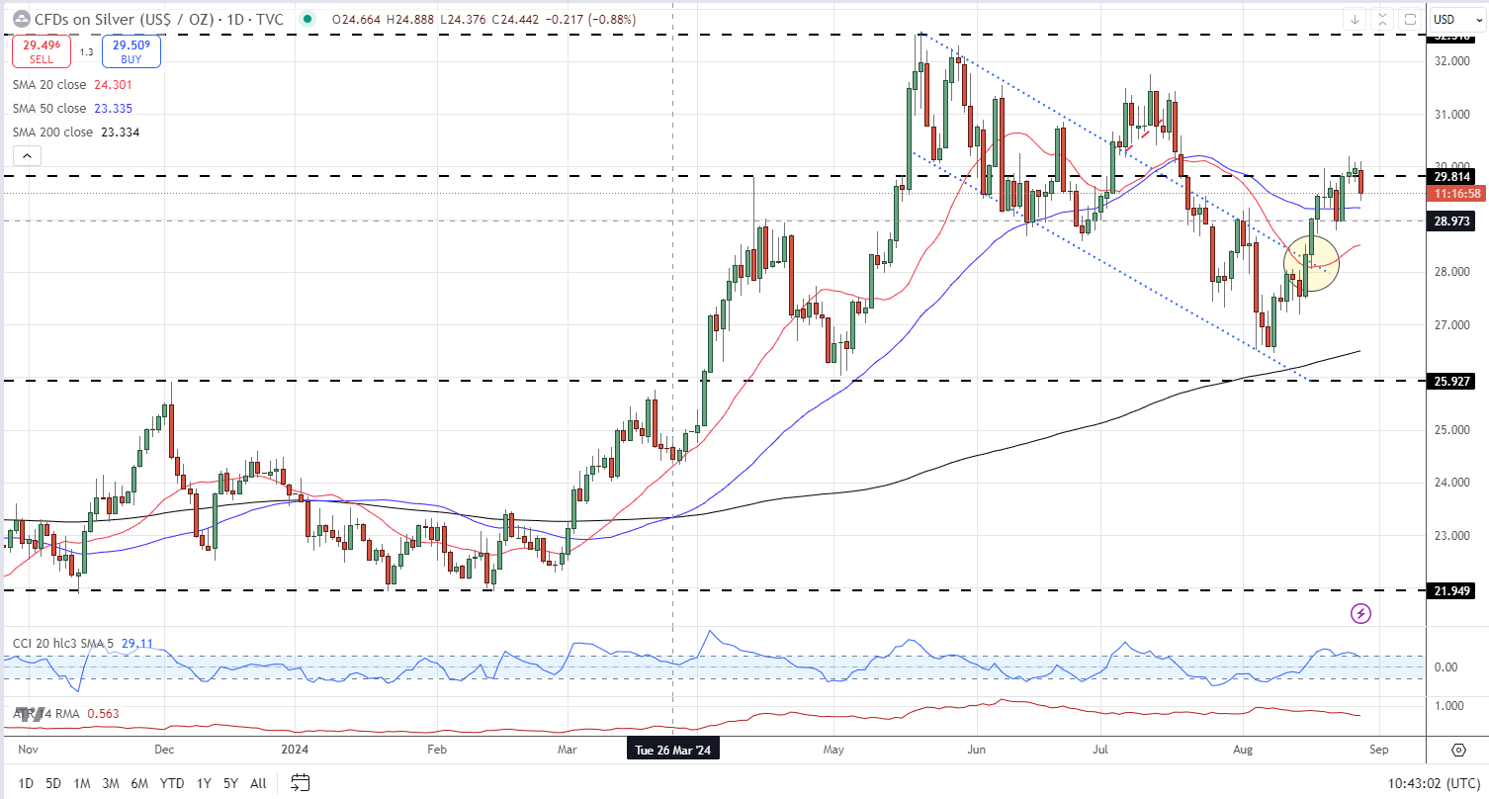Collapse the indicator legend with the chevron
Image resolution: width=1489 pixels, height=799 pixels.
coord(27,155)
